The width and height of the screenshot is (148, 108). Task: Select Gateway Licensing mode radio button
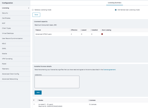point(33,10)
